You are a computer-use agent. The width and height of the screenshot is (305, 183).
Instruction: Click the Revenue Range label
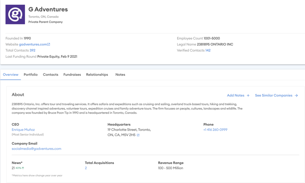[x=171, y=163]
